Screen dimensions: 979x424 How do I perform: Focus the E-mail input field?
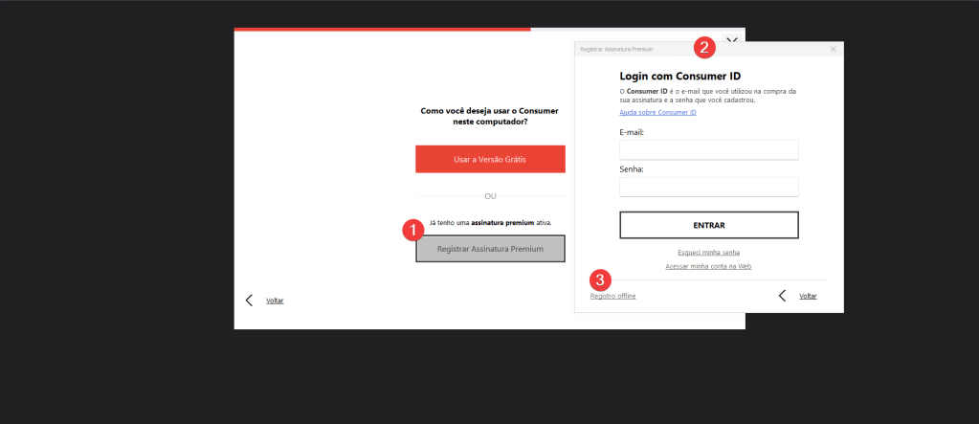(x=709, y=150)
